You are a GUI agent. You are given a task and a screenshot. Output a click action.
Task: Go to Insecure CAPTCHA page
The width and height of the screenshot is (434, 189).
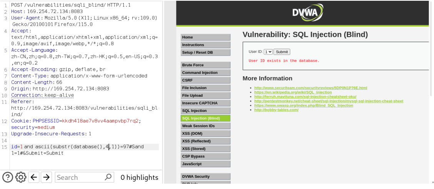pyautogui.click(x=205, y=103)
